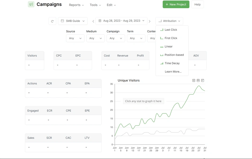This screenshot has width=252, height=159.
Task: Open the date range picker dropdown
Action: tap(122, 21)
